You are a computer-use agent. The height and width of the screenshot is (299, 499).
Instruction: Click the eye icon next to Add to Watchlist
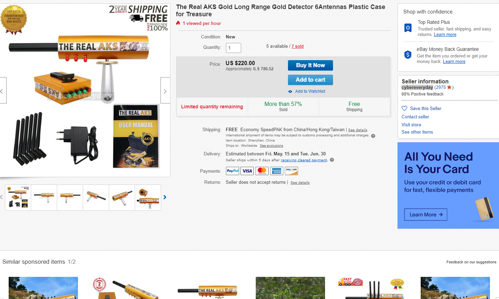290,91
